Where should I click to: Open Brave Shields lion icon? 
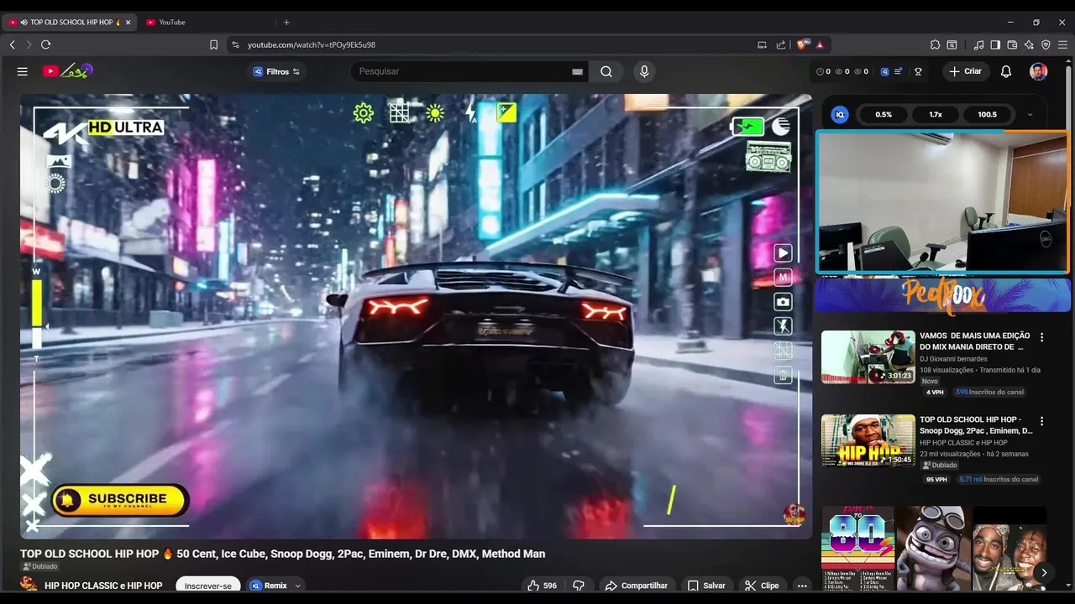(802, 44)
